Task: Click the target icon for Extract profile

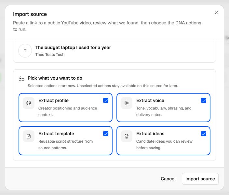Action: click(x=29, y=103)
